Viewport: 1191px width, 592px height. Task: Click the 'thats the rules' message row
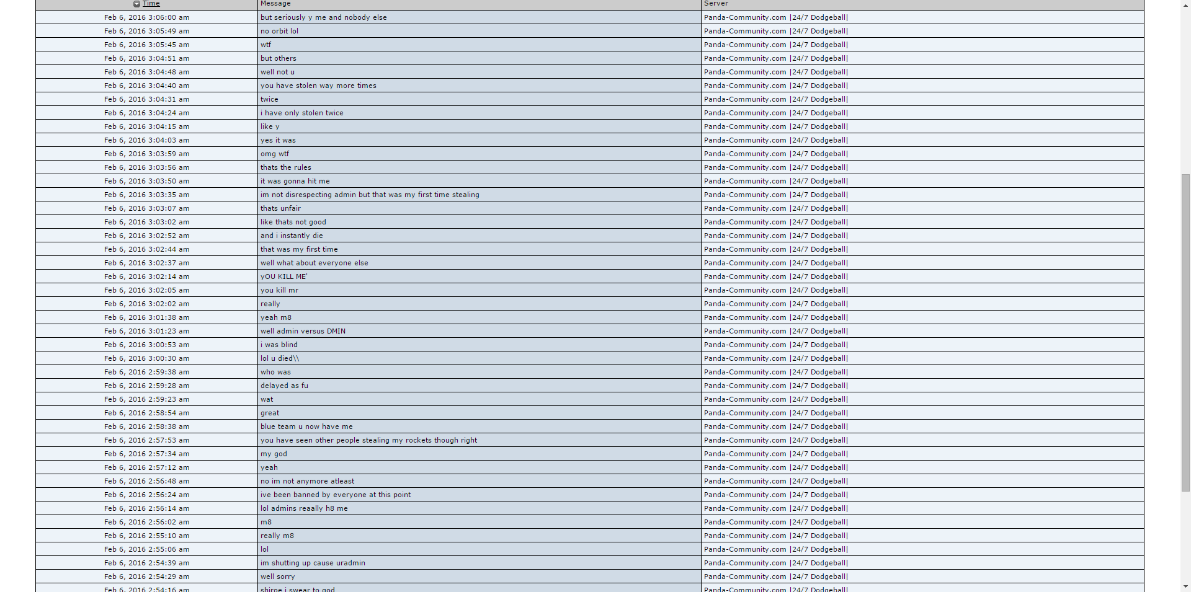coord(285,167)
